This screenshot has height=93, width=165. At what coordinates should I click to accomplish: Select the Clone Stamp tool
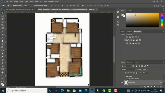coord(3,41)
